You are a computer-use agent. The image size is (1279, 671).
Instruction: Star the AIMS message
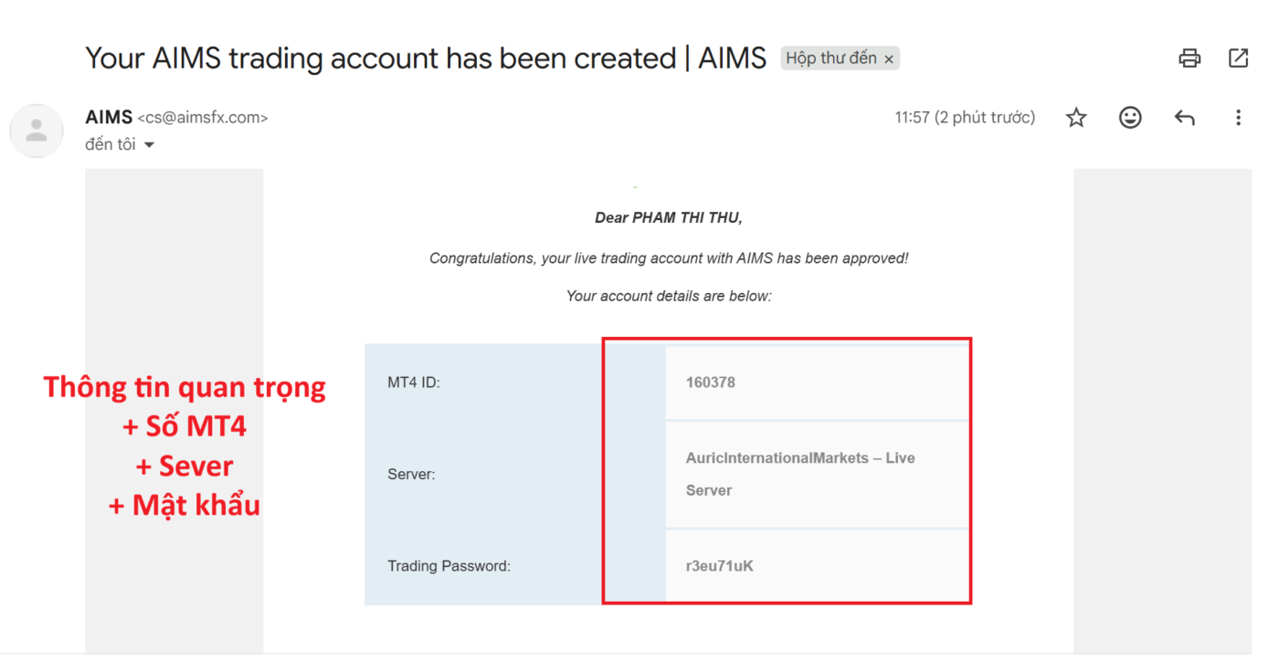(1076, 118)
